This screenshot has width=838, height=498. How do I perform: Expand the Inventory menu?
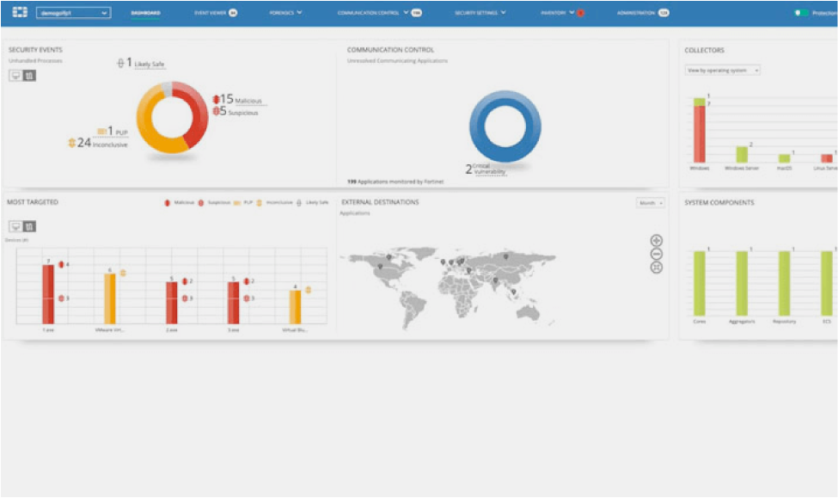[x=558, y=12]
